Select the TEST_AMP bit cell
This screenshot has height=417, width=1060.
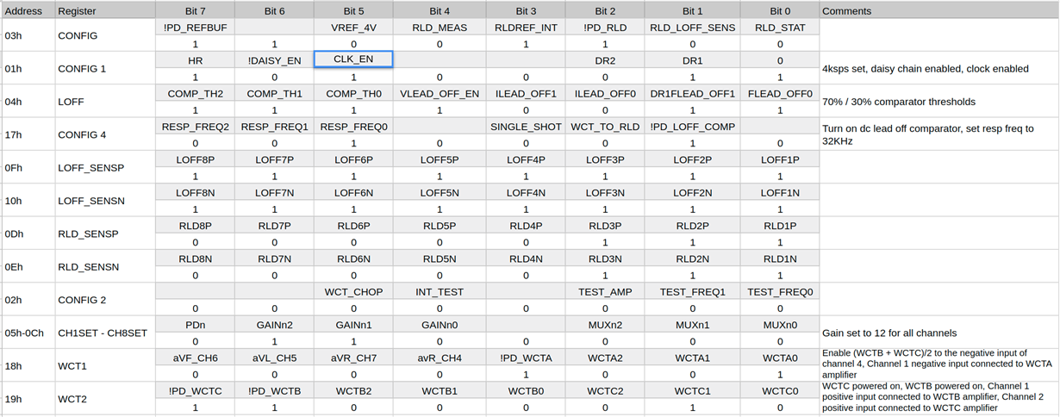(x=605, y=291)
